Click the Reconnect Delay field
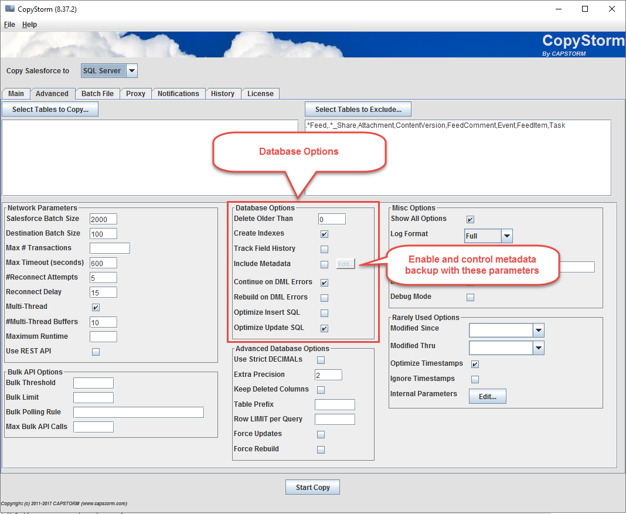 [x=103, y=292]
